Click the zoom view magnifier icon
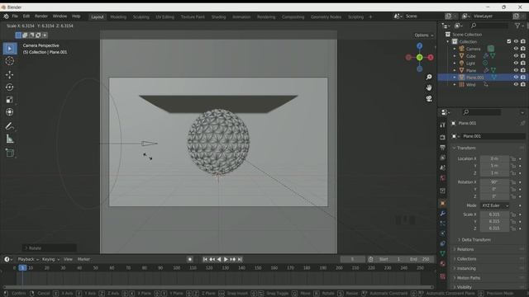The width and height of the screenshot is (529, 297). click(429, 77)
